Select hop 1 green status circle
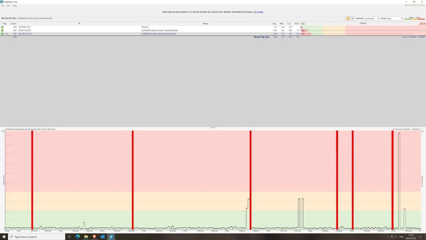Viewport: 426px width, 240px height. (x=3, y=27)
